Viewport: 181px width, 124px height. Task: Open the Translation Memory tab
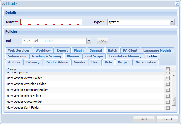click(x=125, y=56)
